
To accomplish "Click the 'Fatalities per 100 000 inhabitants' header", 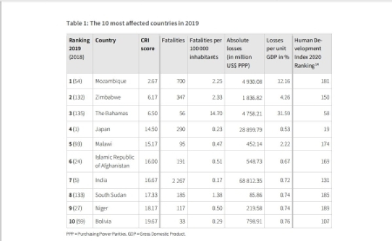I will point(206,53).
